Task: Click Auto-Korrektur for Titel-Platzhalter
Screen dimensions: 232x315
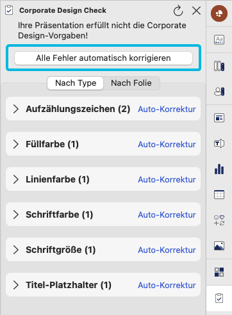Action: click(x=167, y=285)
